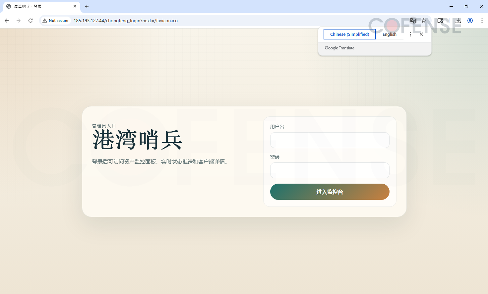Bookmark this page with the star icon
The height and width of the screenshot is (294, 488).
coord(424,21)
